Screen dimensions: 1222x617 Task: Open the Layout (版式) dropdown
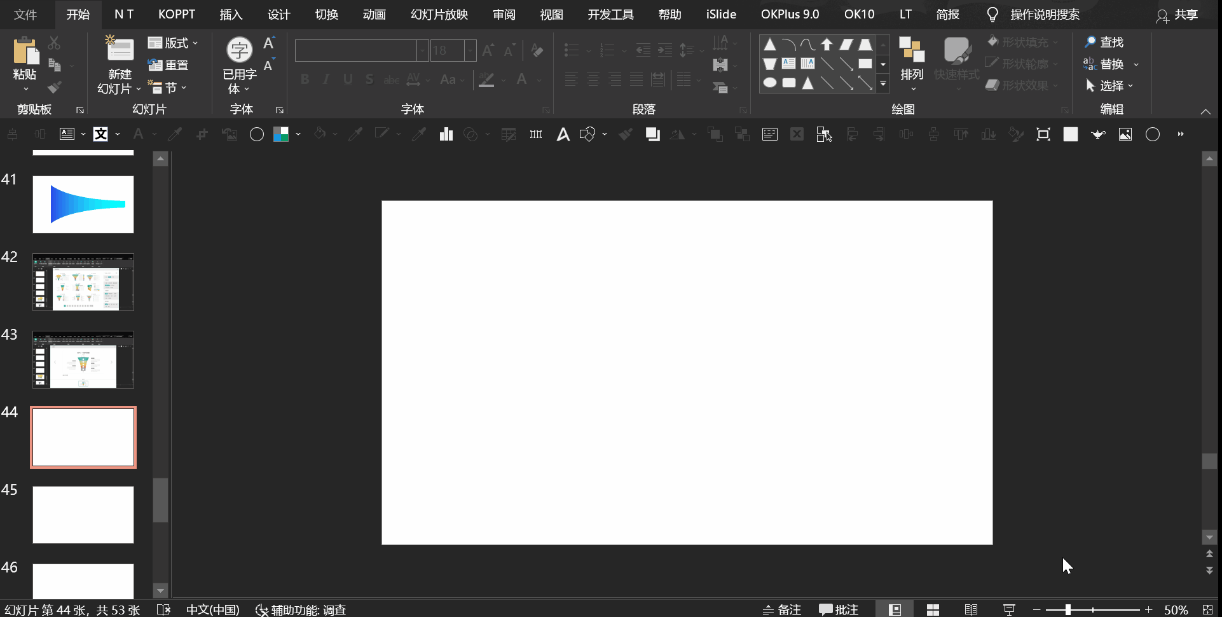173,43
